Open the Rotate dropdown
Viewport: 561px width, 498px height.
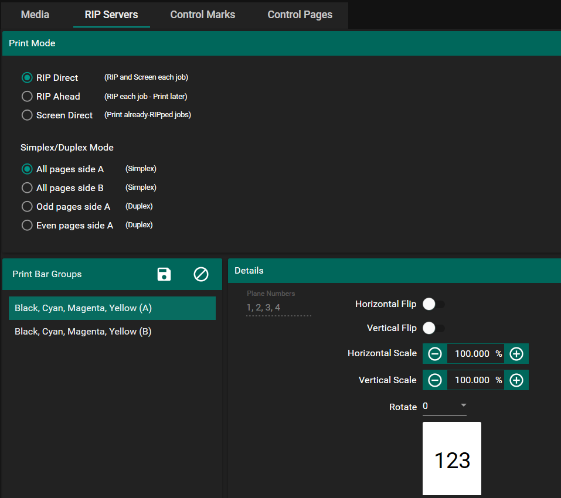tap(444, 407)
